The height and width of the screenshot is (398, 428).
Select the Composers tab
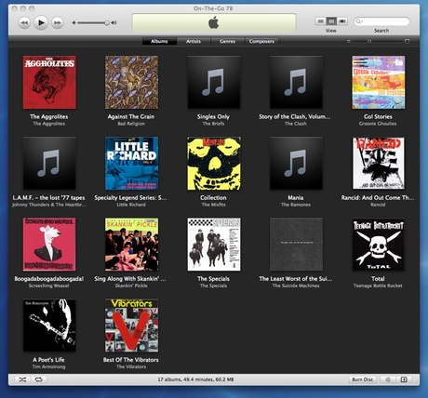261,41
